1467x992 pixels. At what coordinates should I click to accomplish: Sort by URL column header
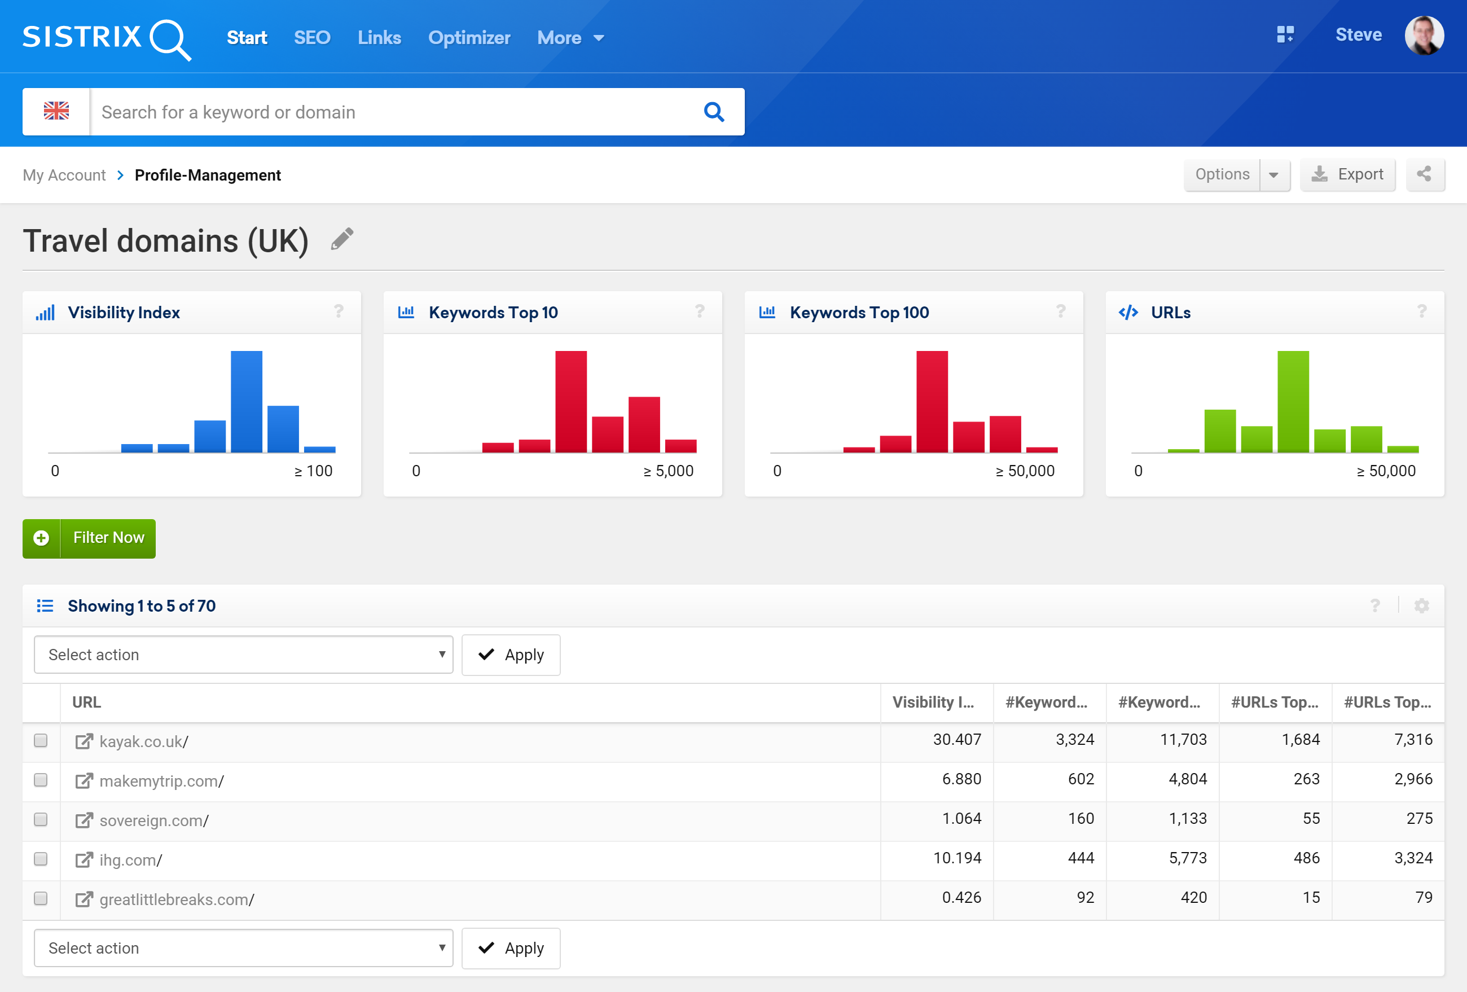point(86,702)
